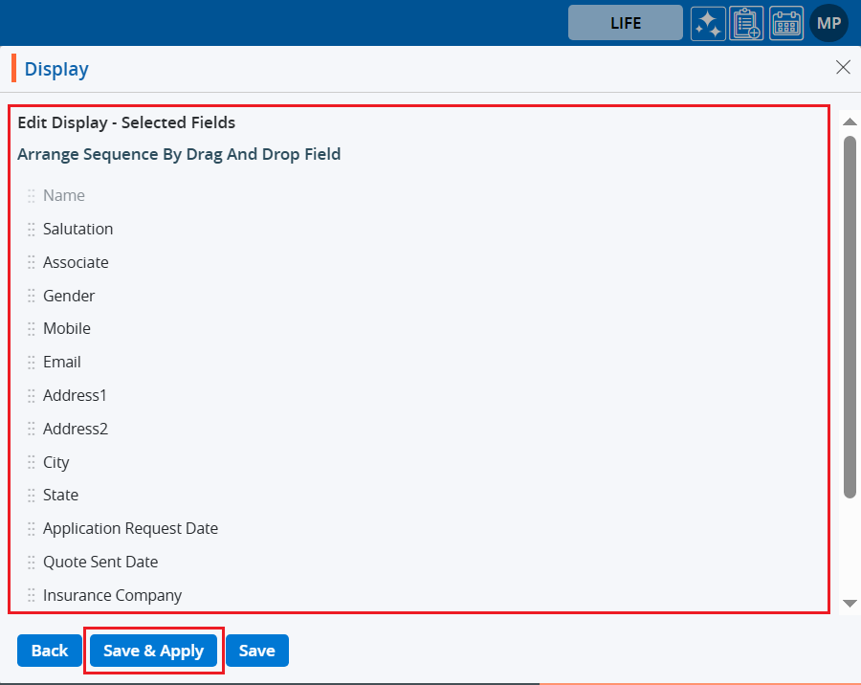Grab the drag handle beside Salutation
Viewport: 861px width, 685px height.
pyautogui.click(x=32, y=230)
